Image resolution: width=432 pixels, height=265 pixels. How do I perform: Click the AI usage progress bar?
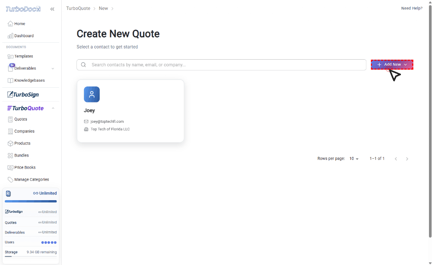[31, 201]
